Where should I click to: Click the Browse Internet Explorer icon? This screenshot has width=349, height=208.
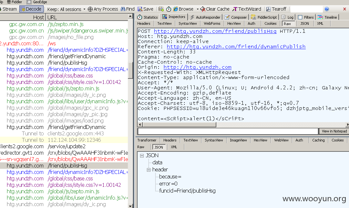(x=176, y=9)
